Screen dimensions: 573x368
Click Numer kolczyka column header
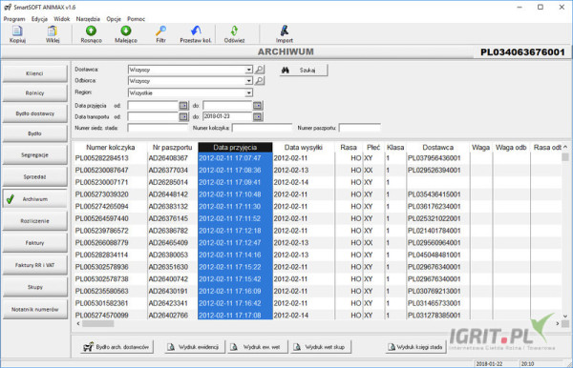coord(111,148)
